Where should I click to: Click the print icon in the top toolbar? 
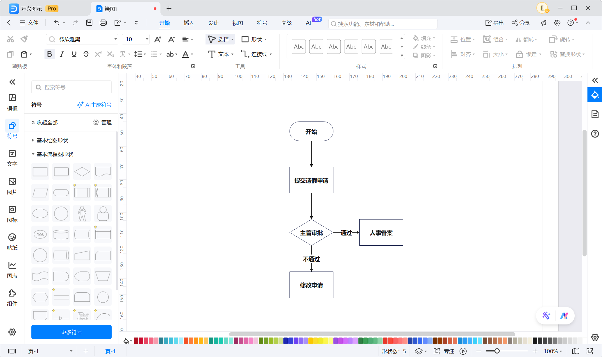pos(103,23)
